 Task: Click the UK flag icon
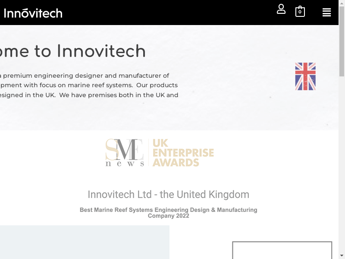[x=305, y=76]
